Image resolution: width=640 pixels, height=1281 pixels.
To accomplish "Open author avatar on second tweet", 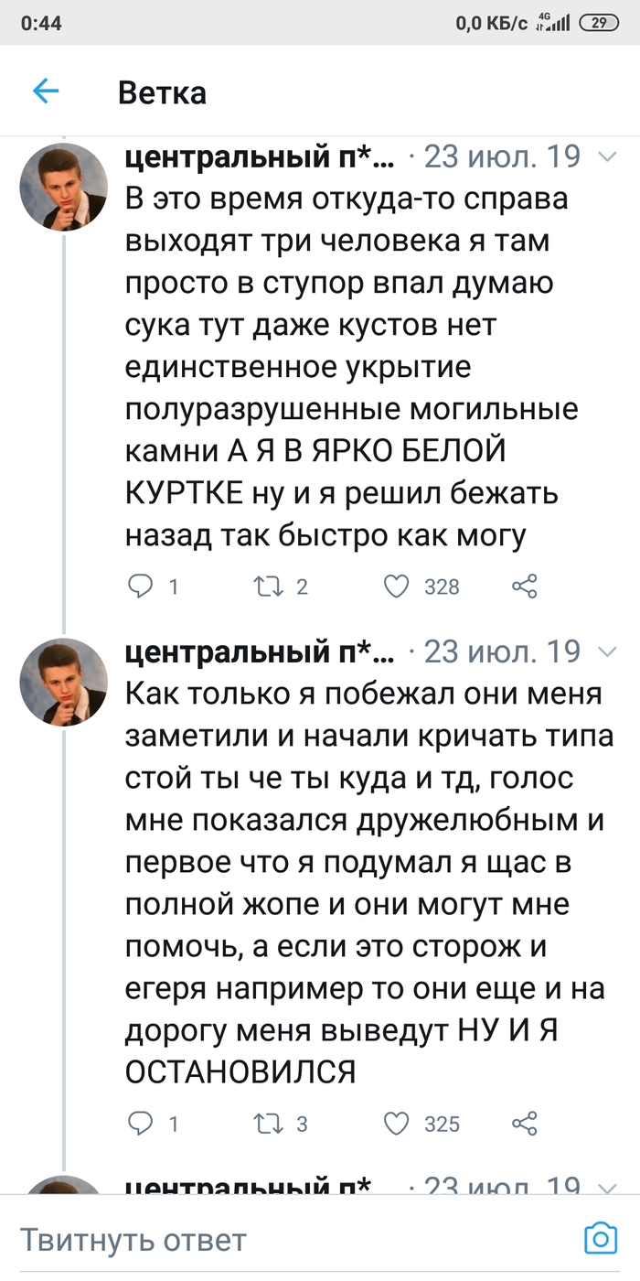I will 64,682.
